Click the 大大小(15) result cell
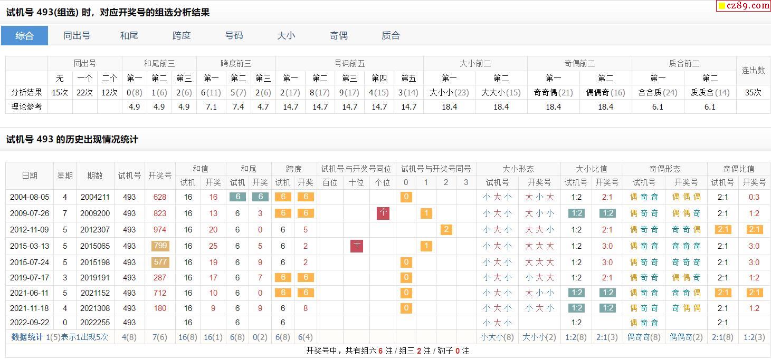The width and height of the screenshot is (771, 360). click(x=501, y=92)
